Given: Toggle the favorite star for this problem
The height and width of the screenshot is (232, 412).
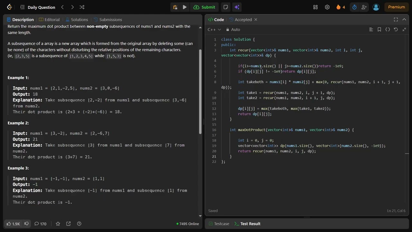Looking at the screenshot, I should point(58,224).
